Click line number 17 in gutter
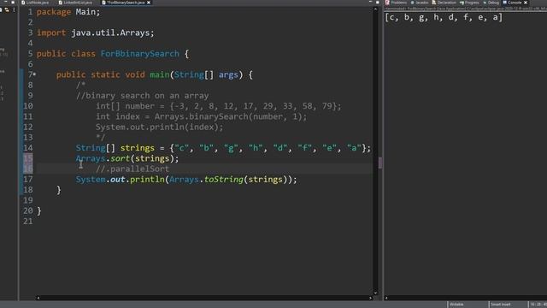Viewport: 547px width, 308px height. click(x=28, y=180)
